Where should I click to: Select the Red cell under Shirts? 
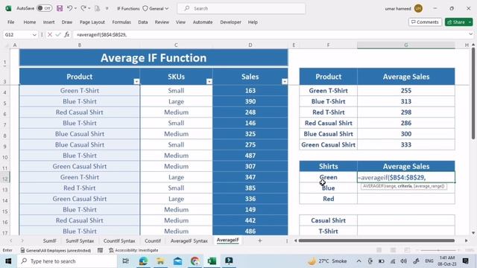[328, 199]
